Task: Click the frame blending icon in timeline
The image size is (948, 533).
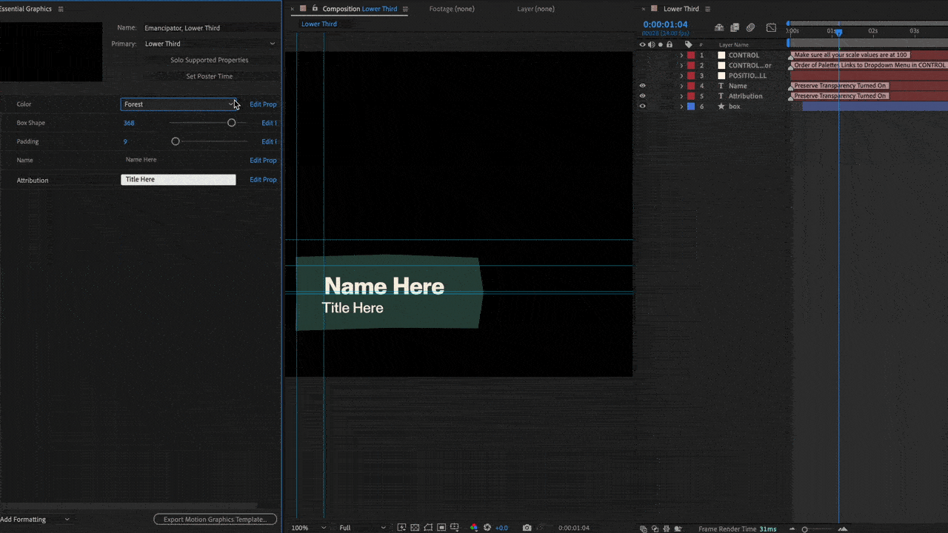Action: pos(735,28)
